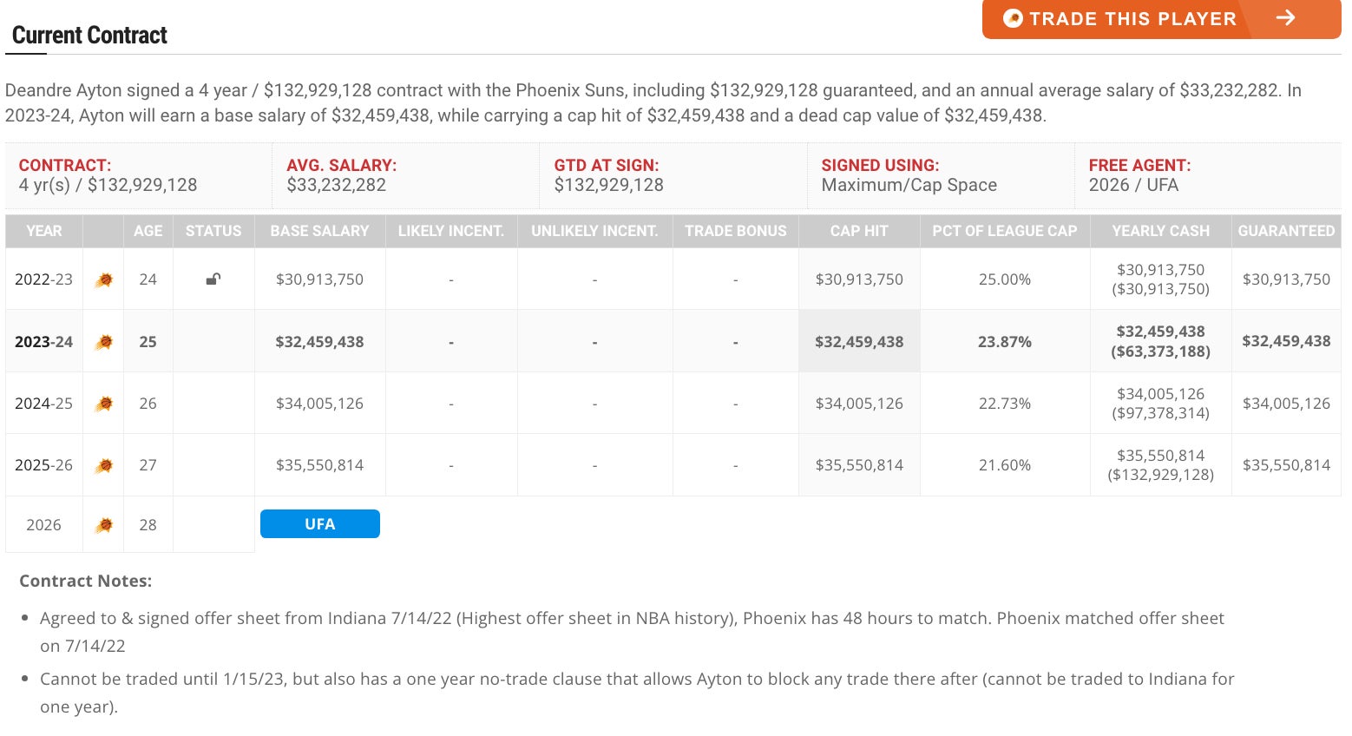Image resolution: width=1352 pixels, height=736 pixels.
Task: Select the Current Contract heading tab
Action: 89,36
